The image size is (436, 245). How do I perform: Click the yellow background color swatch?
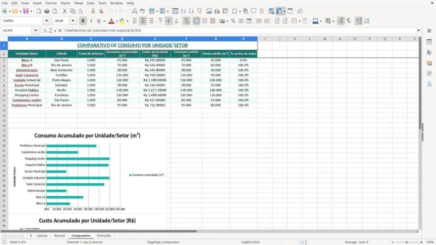[122, 21]
